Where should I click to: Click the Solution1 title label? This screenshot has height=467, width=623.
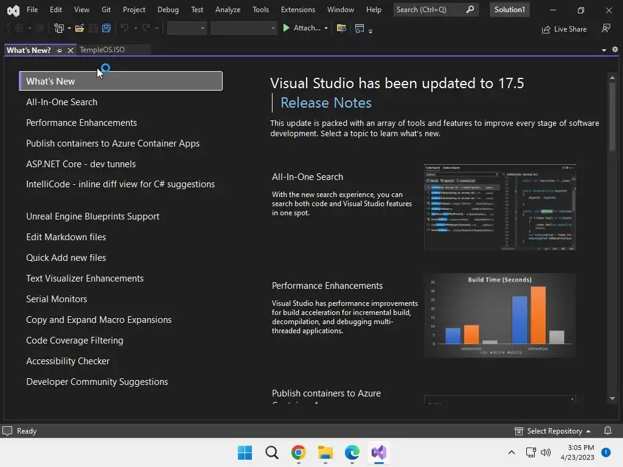[509, 10]
